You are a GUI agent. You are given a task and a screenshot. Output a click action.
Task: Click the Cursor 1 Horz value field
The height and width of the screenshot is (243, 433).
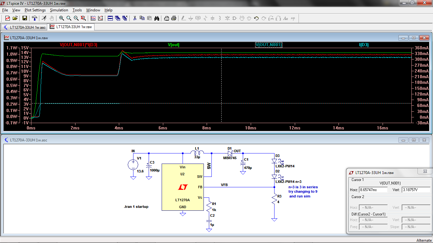pyautogui.click(x=373, y=190)
